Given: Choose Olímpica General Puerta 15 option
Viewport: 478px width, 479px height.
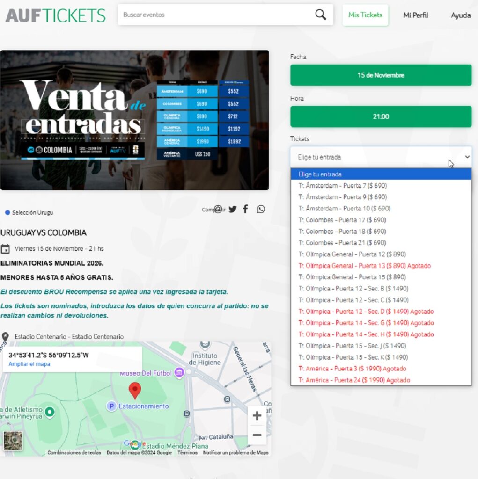Looking at the screenshot, I should coord(381,277).
